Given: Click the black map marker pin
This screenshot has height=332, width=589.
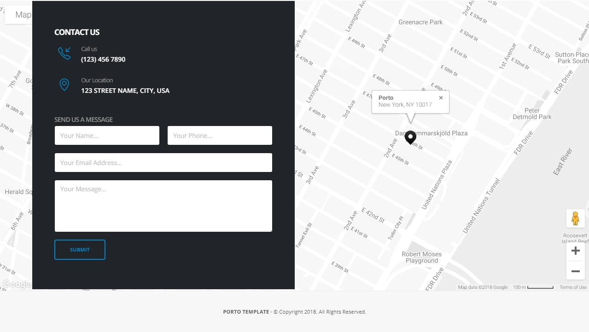Looking at the screenshot, I should 410,137.
